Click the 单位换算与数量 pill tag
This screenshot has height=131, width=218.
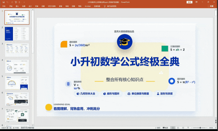tap(138, 94)
